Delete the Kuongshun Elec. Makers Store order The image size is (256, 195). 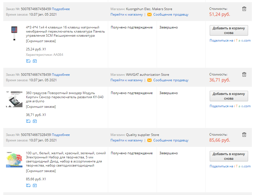(x=244, y=9)
